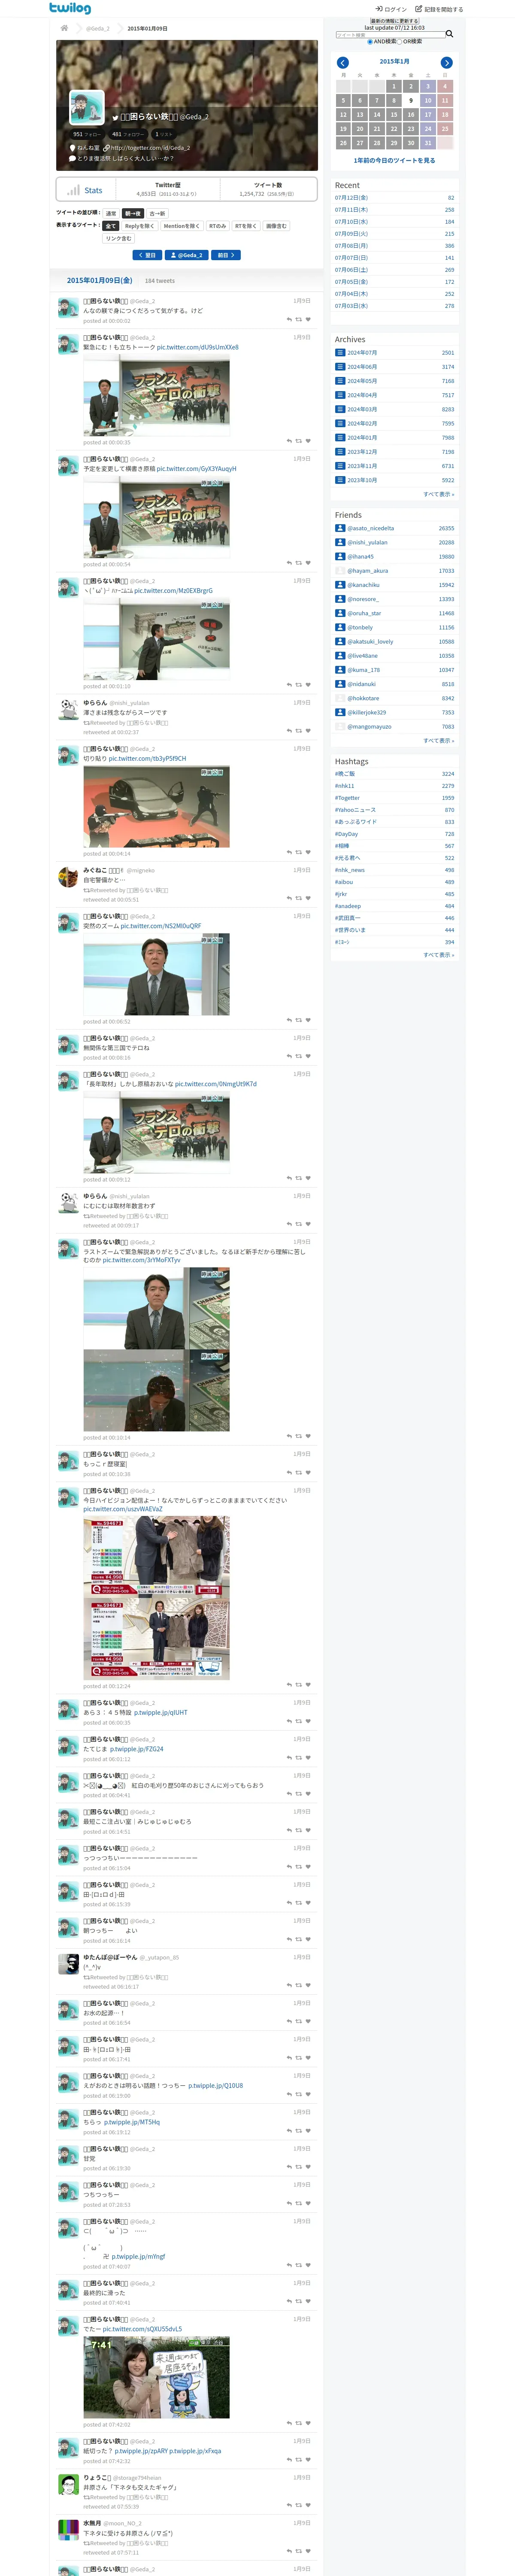The width and height of the screenshot is (515, 2576).
Task: Open the @Geda_2 breadcrumb link
Action: [x=98, y=28]
